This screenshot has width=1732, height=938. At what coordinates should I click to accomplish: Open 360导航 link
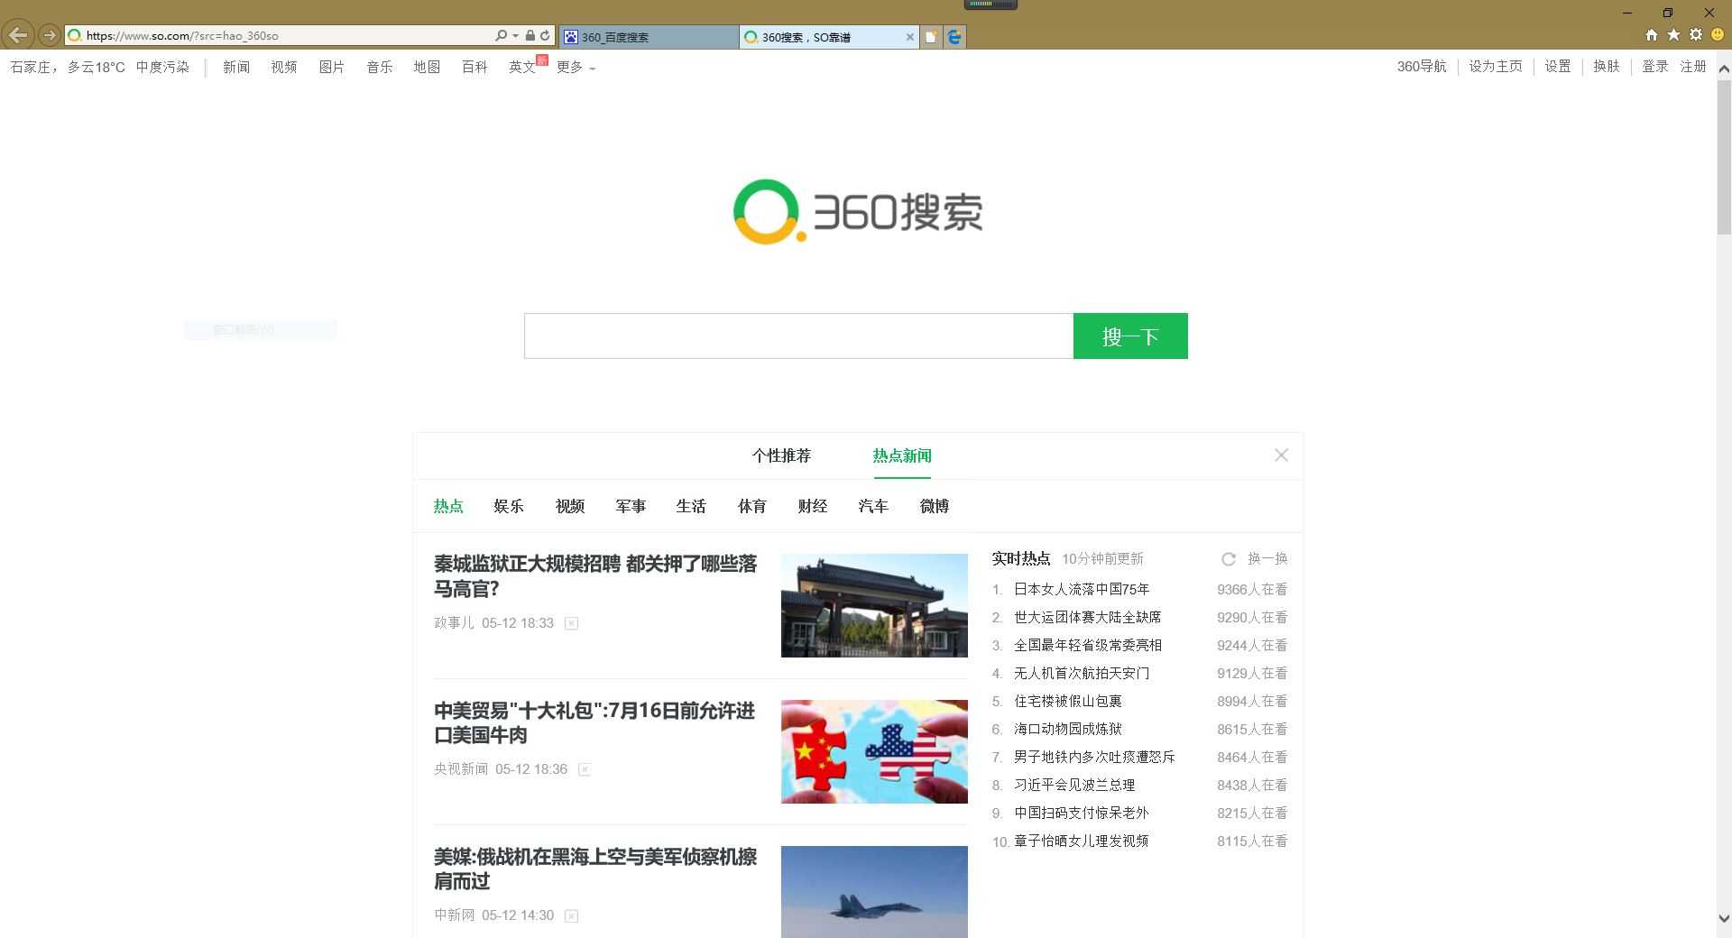point(1422,66)
